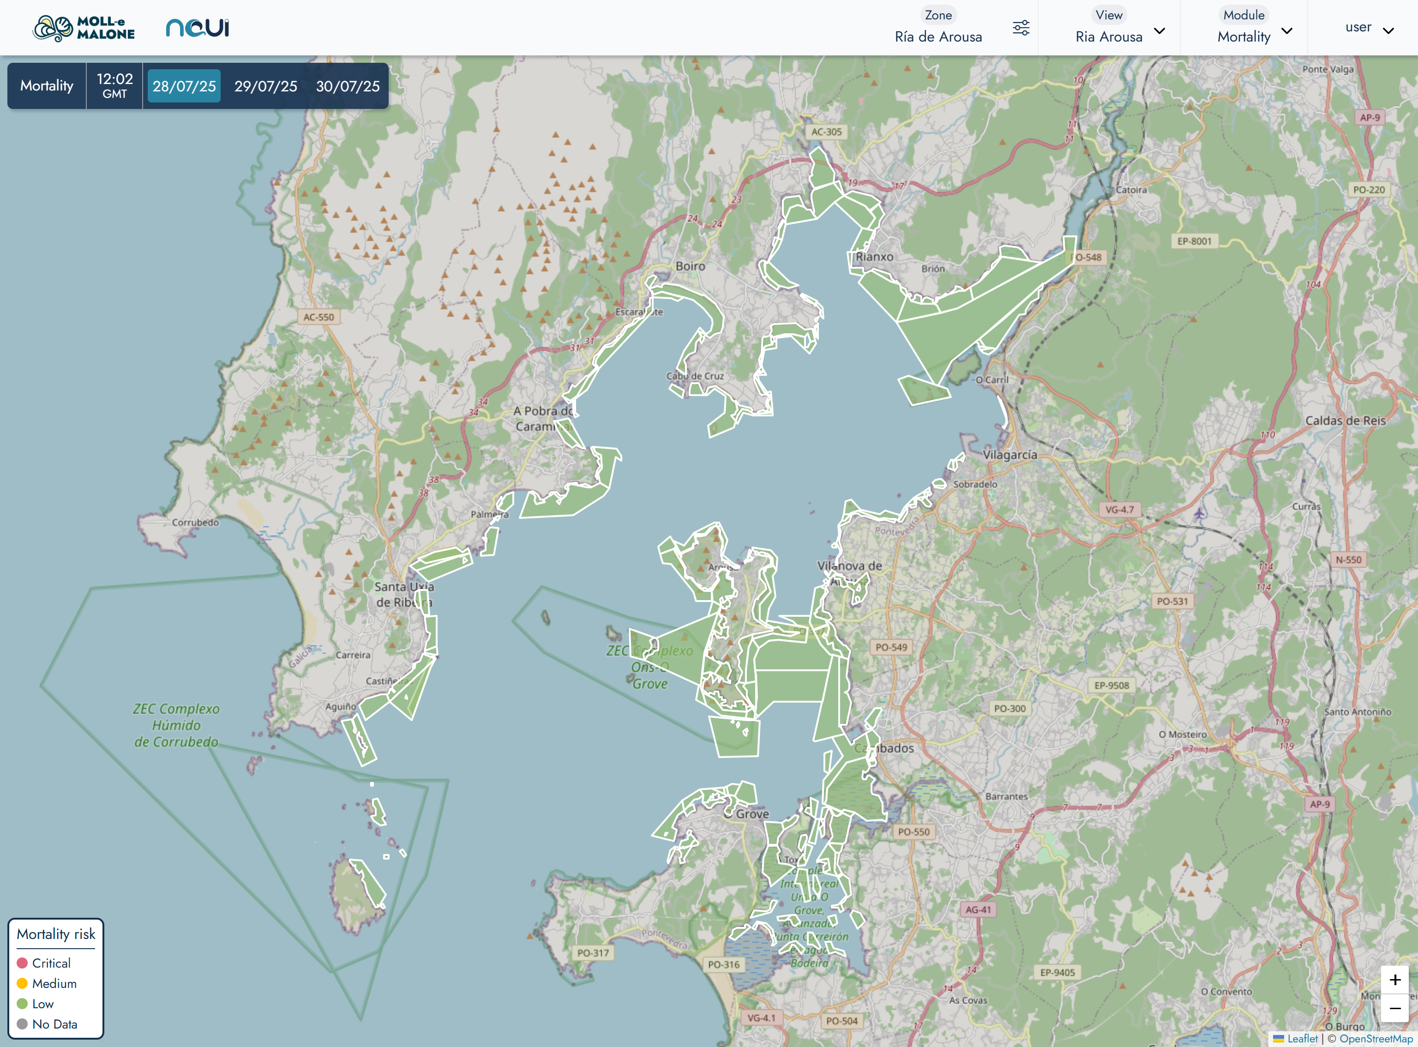
Task: Select the 28/07/25 date tab
Action: pyautogui.click(x=184, y=86)
